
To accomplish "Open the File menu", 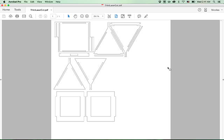I will click(x=26, y=2).
